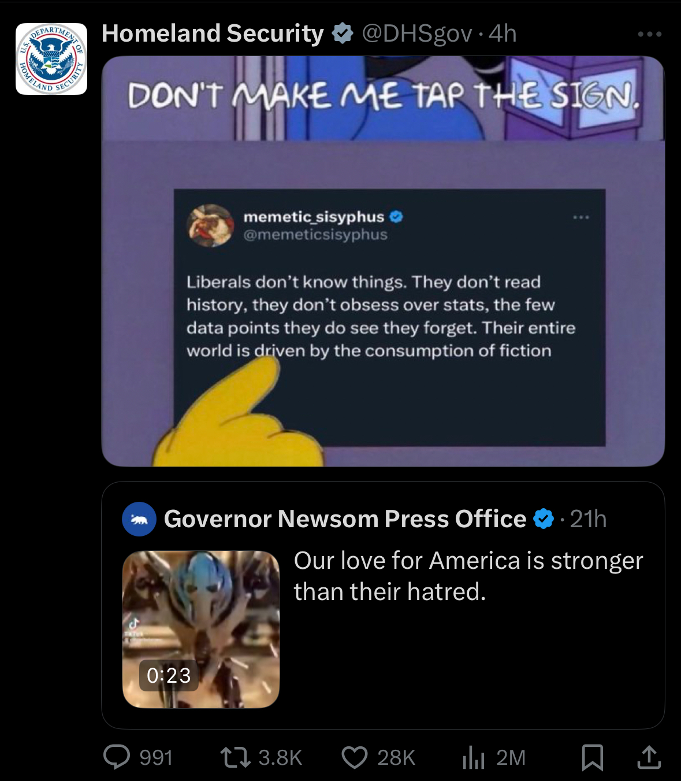The height and width of the screenshot is (781, 681).
Task: Click the @DHSgov handle
Action: 416,34
